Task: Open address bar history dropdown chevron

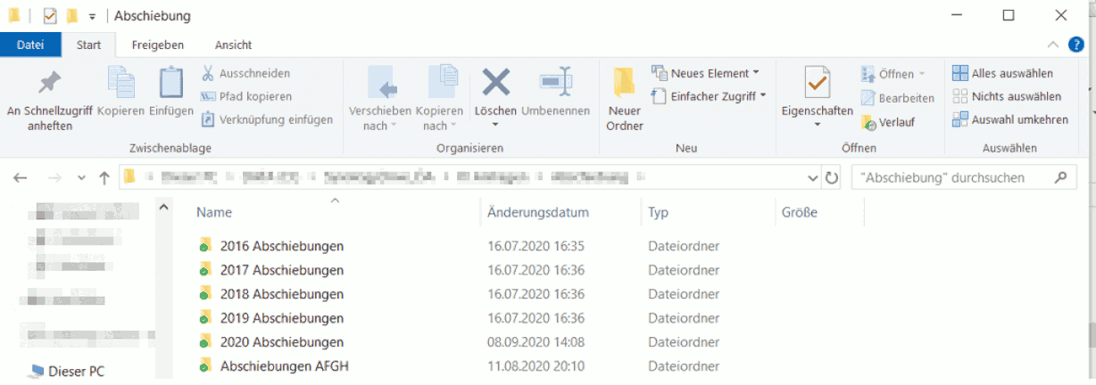Action: (x=812, y=177)
